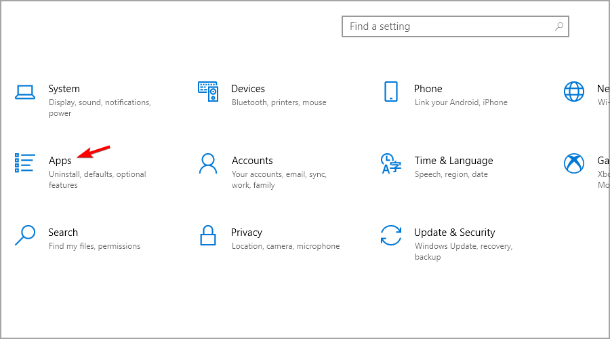Screen dimensions: 610x339
Task: Click 'Link your Android, iPhone' text
Action: click(461, 102)
